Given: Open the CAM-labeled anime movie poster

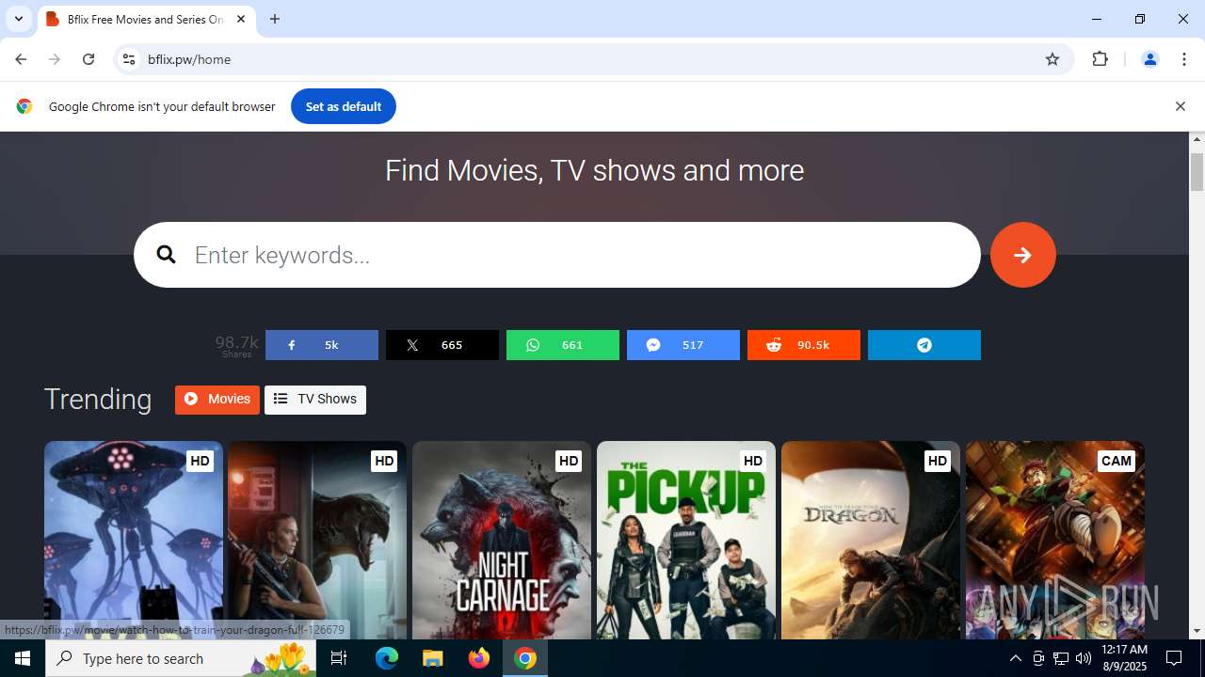Looking at the screenshot, I should [1055, 541].
